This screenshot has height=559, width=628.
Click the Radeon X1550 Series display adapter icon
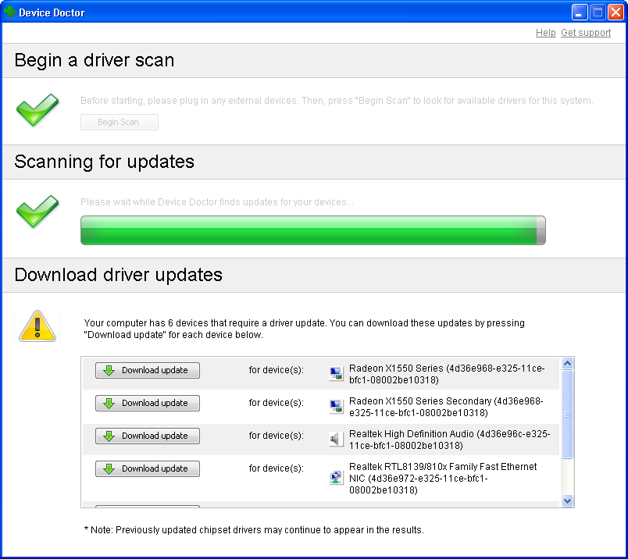click(336, 373)
